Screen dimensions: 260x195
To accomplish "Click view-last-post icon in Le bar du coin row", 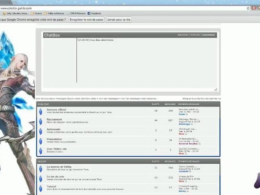I will [x=186, y=181].
